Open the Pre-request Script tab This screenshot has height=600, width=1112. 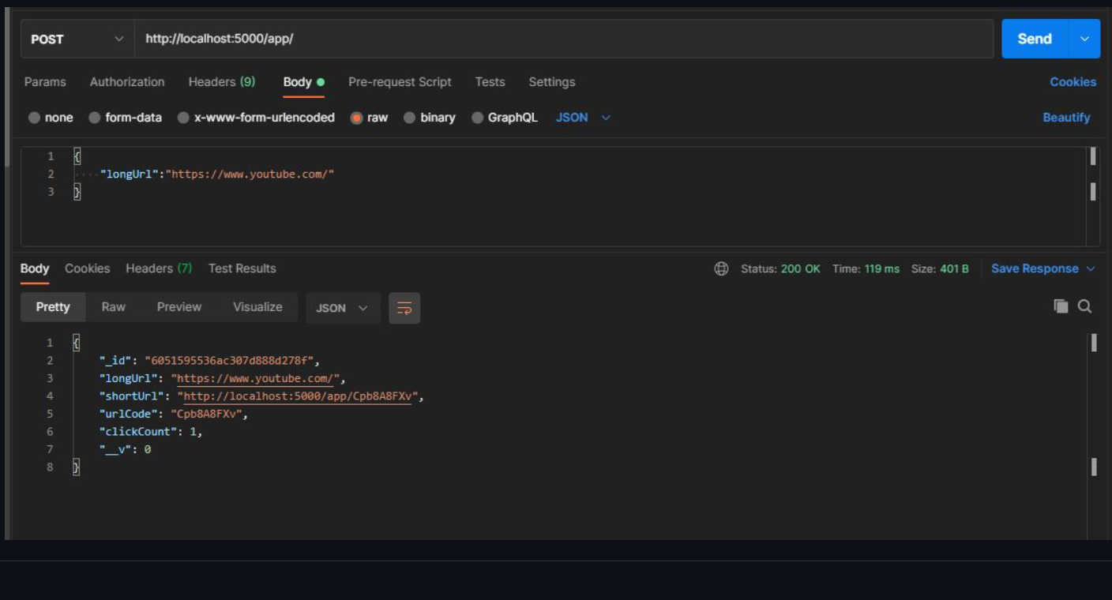click(x=400, y=82)
